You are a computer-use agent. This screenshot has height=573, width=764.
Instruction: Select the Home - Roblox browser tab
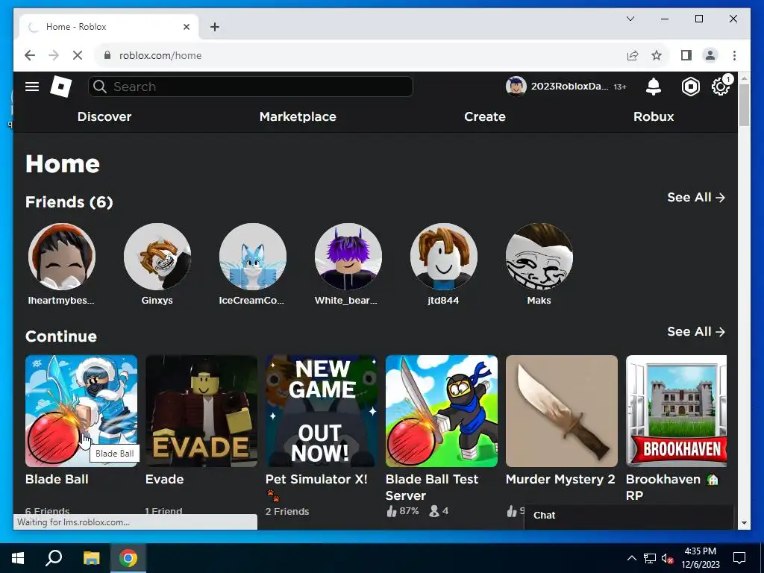110,27
